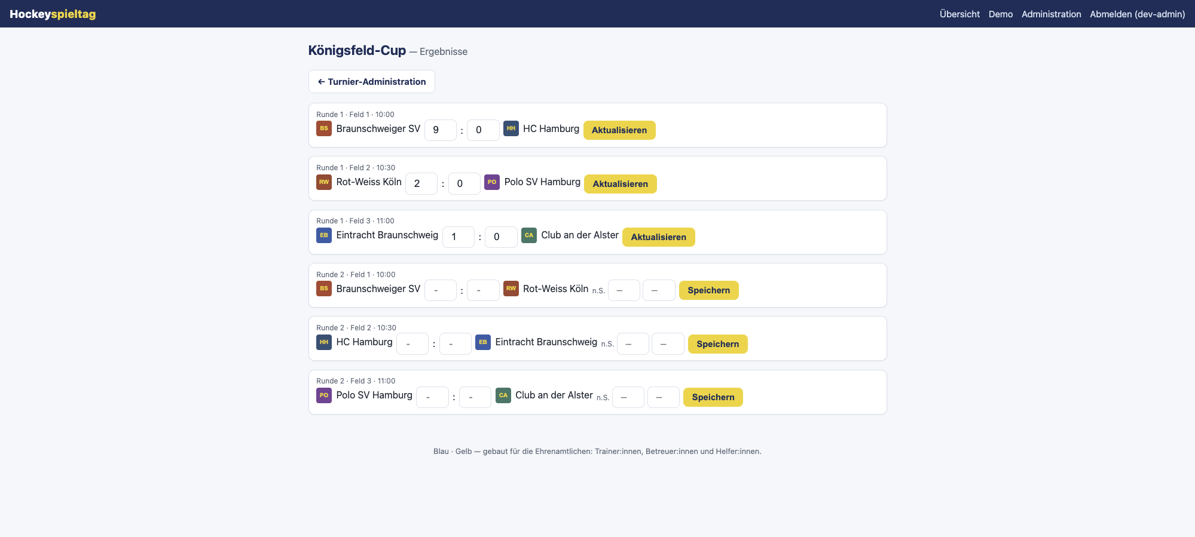
Task: Update result Eintracht Braunschweig vs Club an der Alster
Action: [x=659, y=237]
